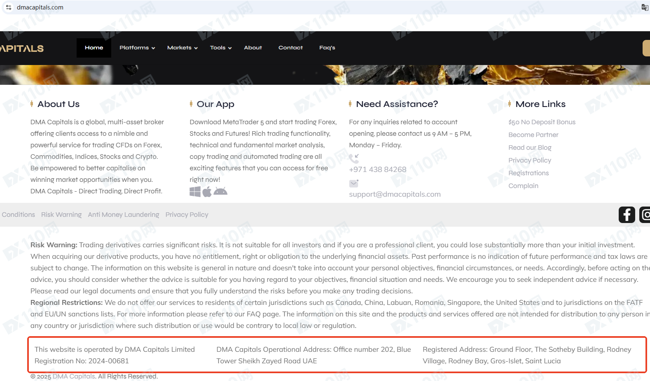
Task: Expand the Platforms dropdown menu
Action: [x=137, y=48]
